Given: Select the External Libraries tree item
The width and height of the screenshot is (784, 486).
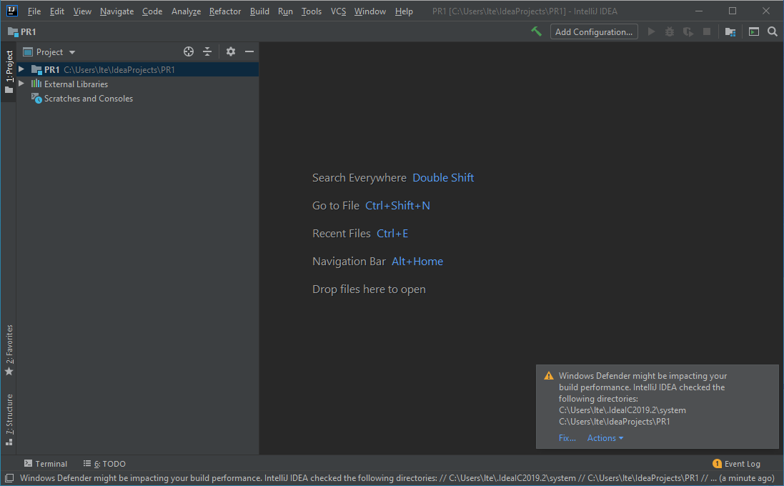Looking at the screenshot, I should tap(76, 84).
